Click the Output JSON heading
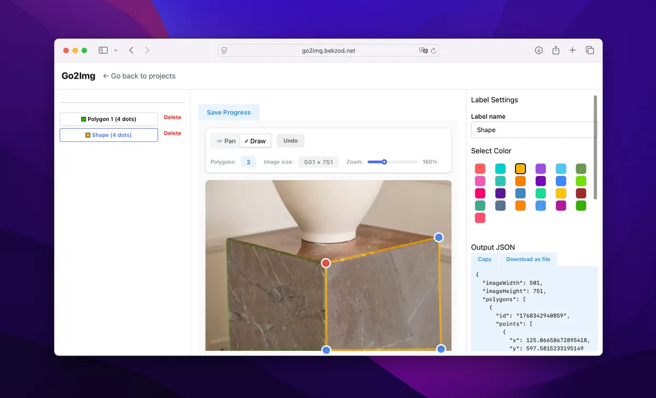The width and height of the screenshot is (656, 398). pos(493,247)
